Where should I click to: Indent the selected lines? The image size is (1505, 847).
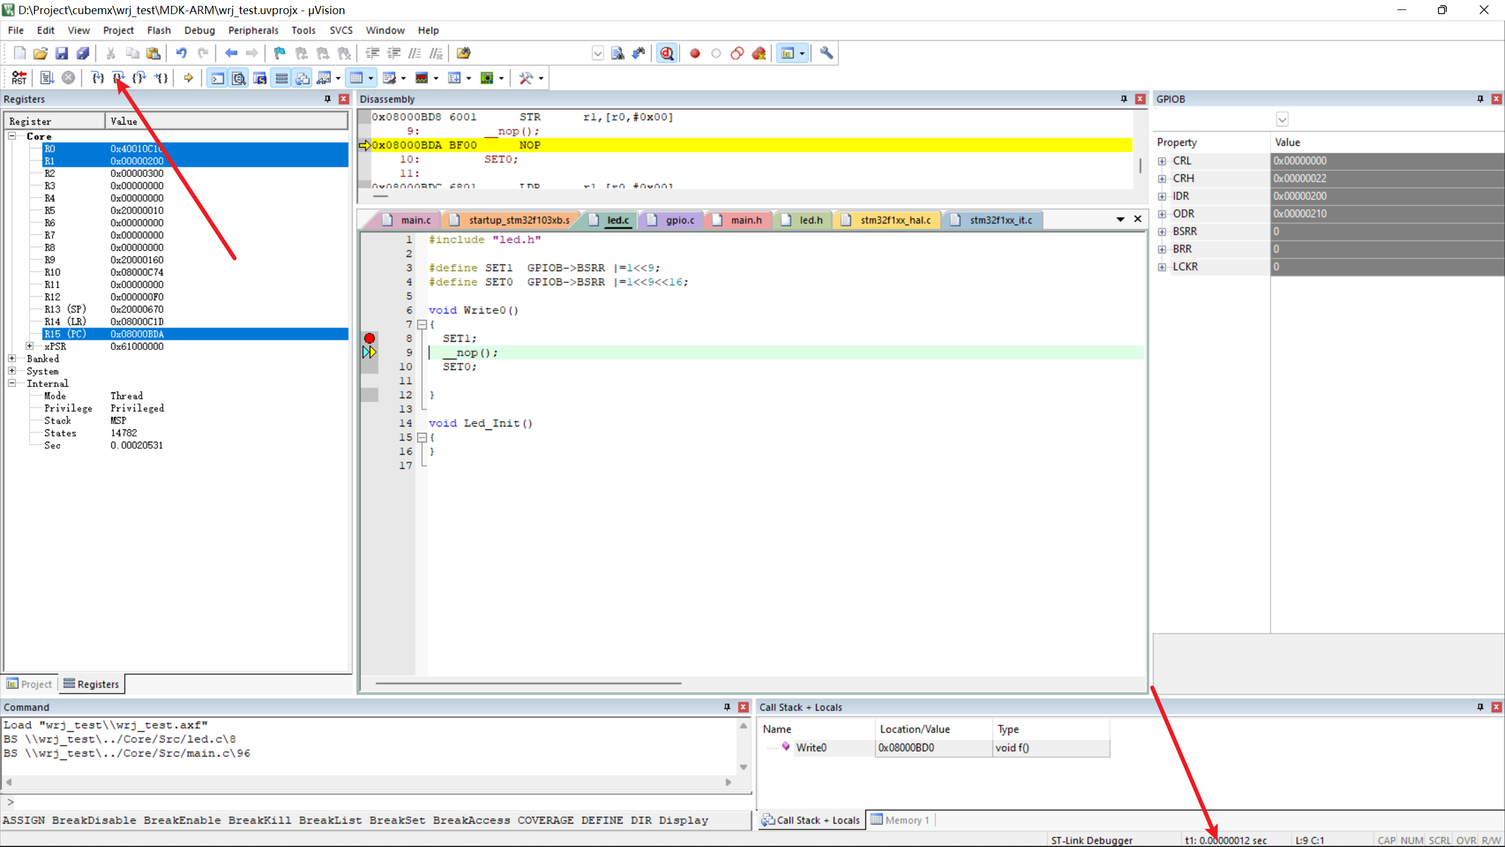(372, 54)
